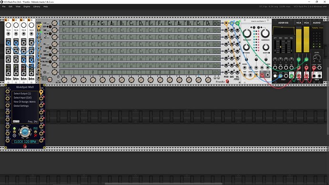329x185 pixels.
Task: Toggle the round button on the SKIP row of FranKe
Action: 48,51
